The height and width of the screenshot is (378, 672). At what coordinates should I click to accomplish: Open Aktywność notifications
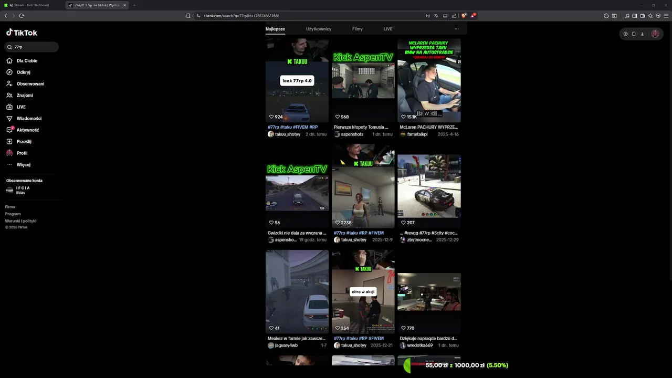tap(23, 130)
